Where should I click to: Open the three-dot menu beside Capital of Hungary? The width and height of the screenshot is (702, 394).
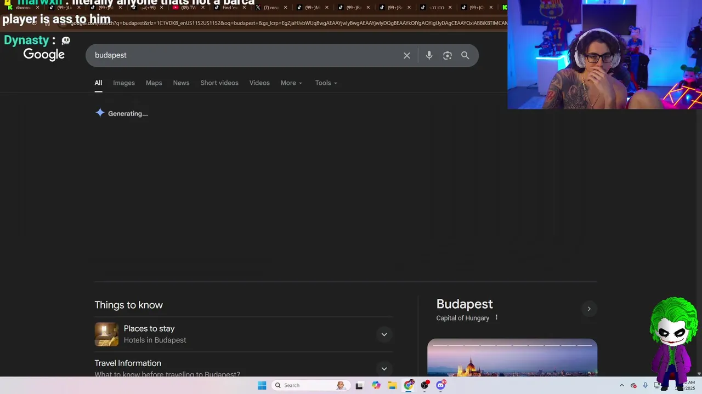coord(496,318)
